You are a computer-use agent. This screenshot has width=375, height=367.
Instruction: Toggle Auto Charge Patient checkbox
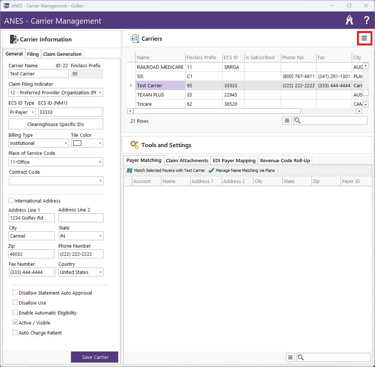pos(15,333)
